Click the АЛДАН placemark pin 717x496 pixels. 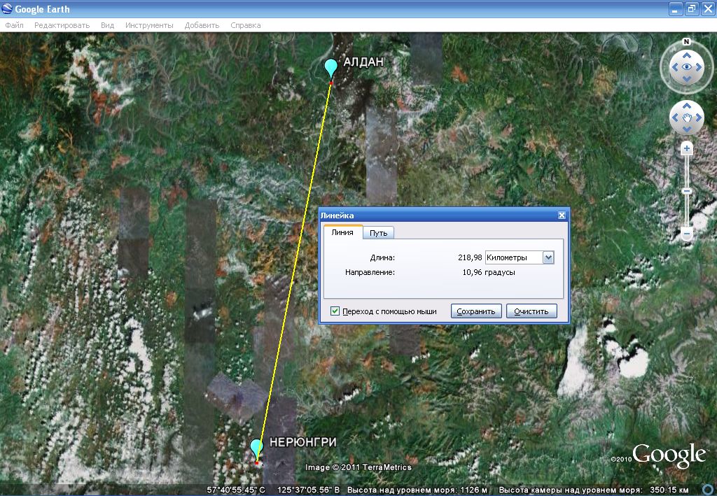tap(331, 69)
